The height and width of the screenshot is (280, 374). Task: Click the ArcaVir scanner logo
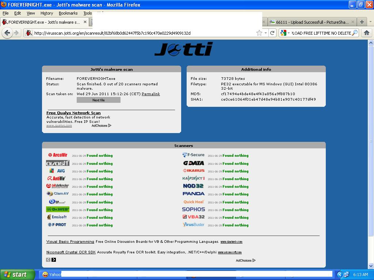pos(58,155)
